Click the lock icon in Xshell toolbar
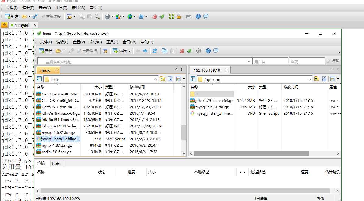The height and width of the screenshot is (201, 364). pyautogui.click(x=179, y=16)
